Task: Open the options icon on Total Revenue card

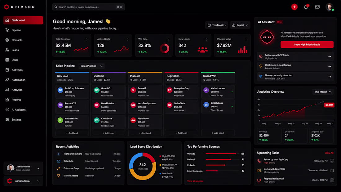Action: (86, 39)
